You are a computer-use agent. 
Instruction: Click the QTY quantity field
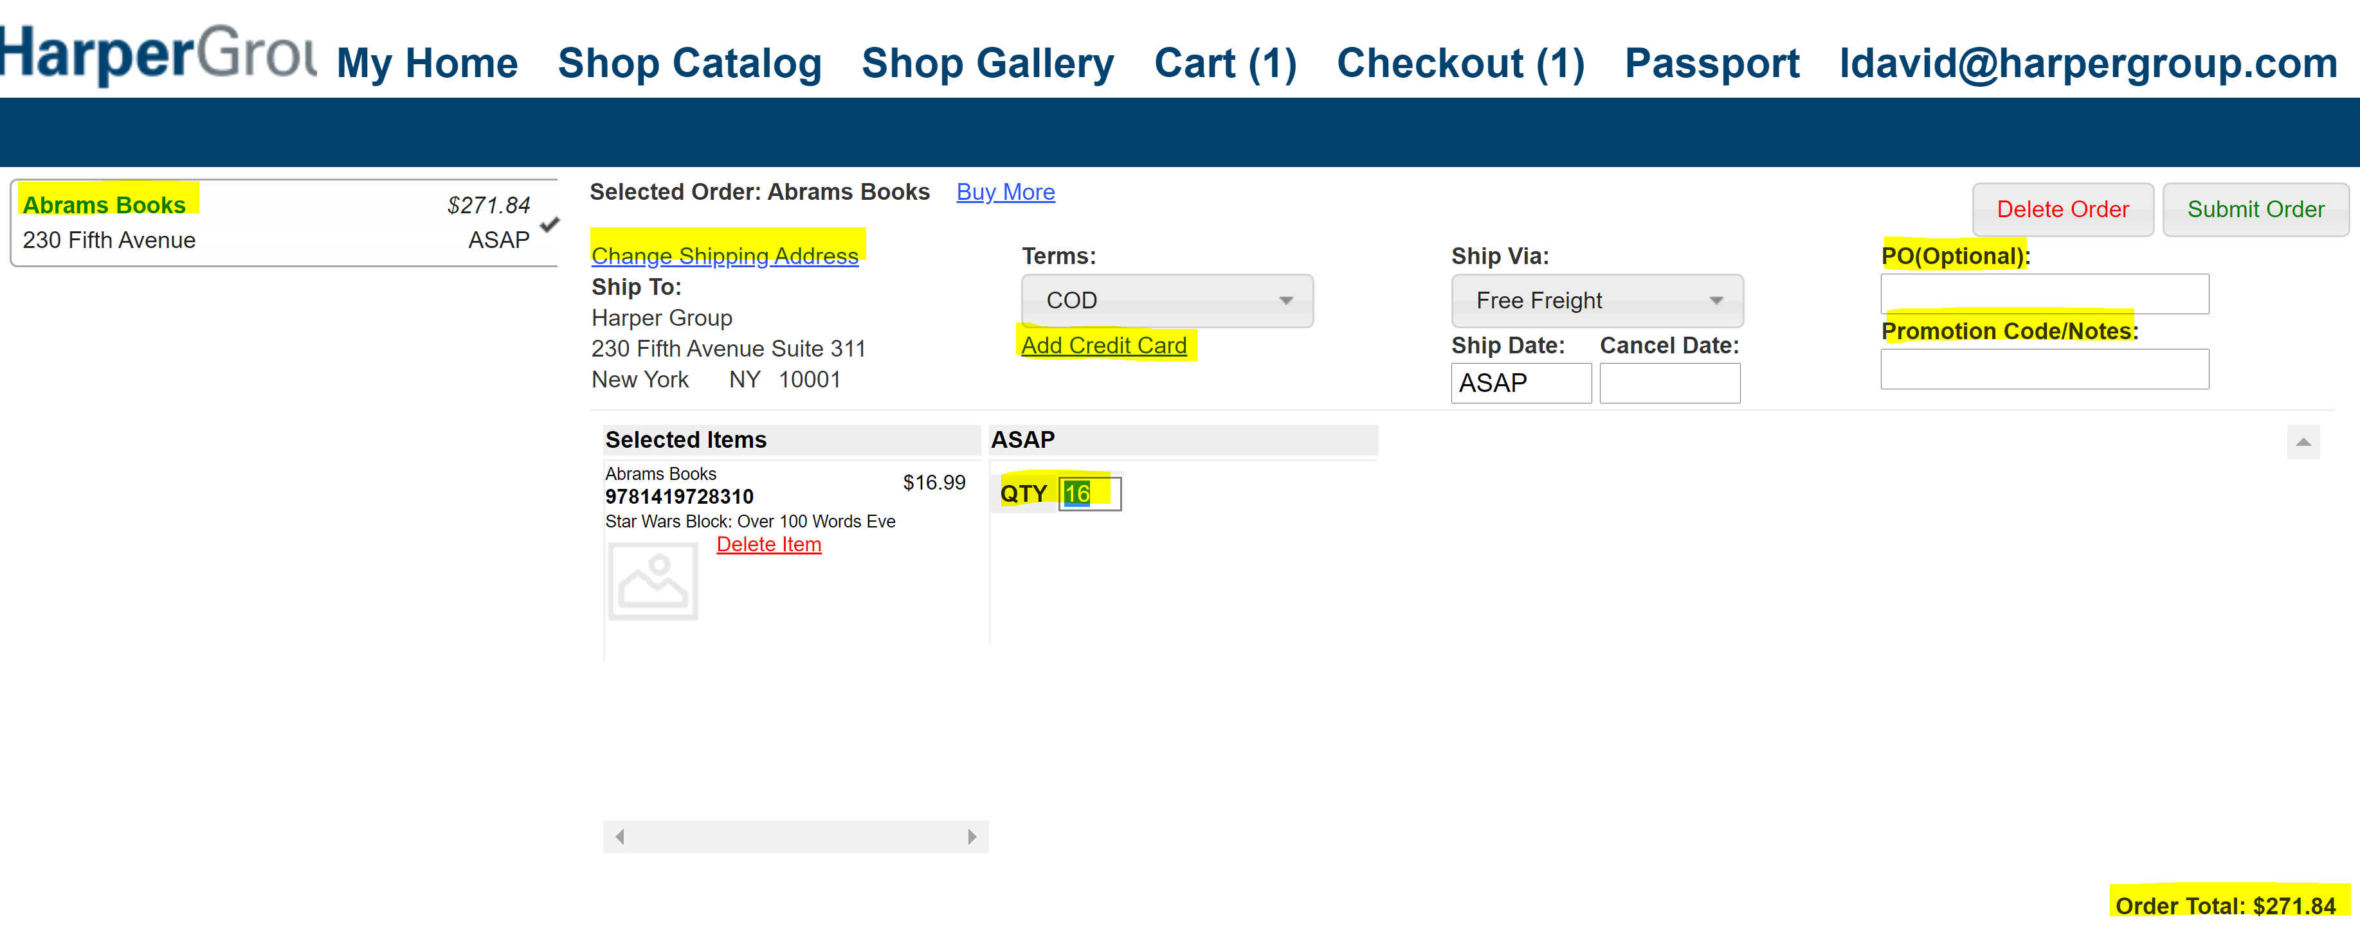1089,493
